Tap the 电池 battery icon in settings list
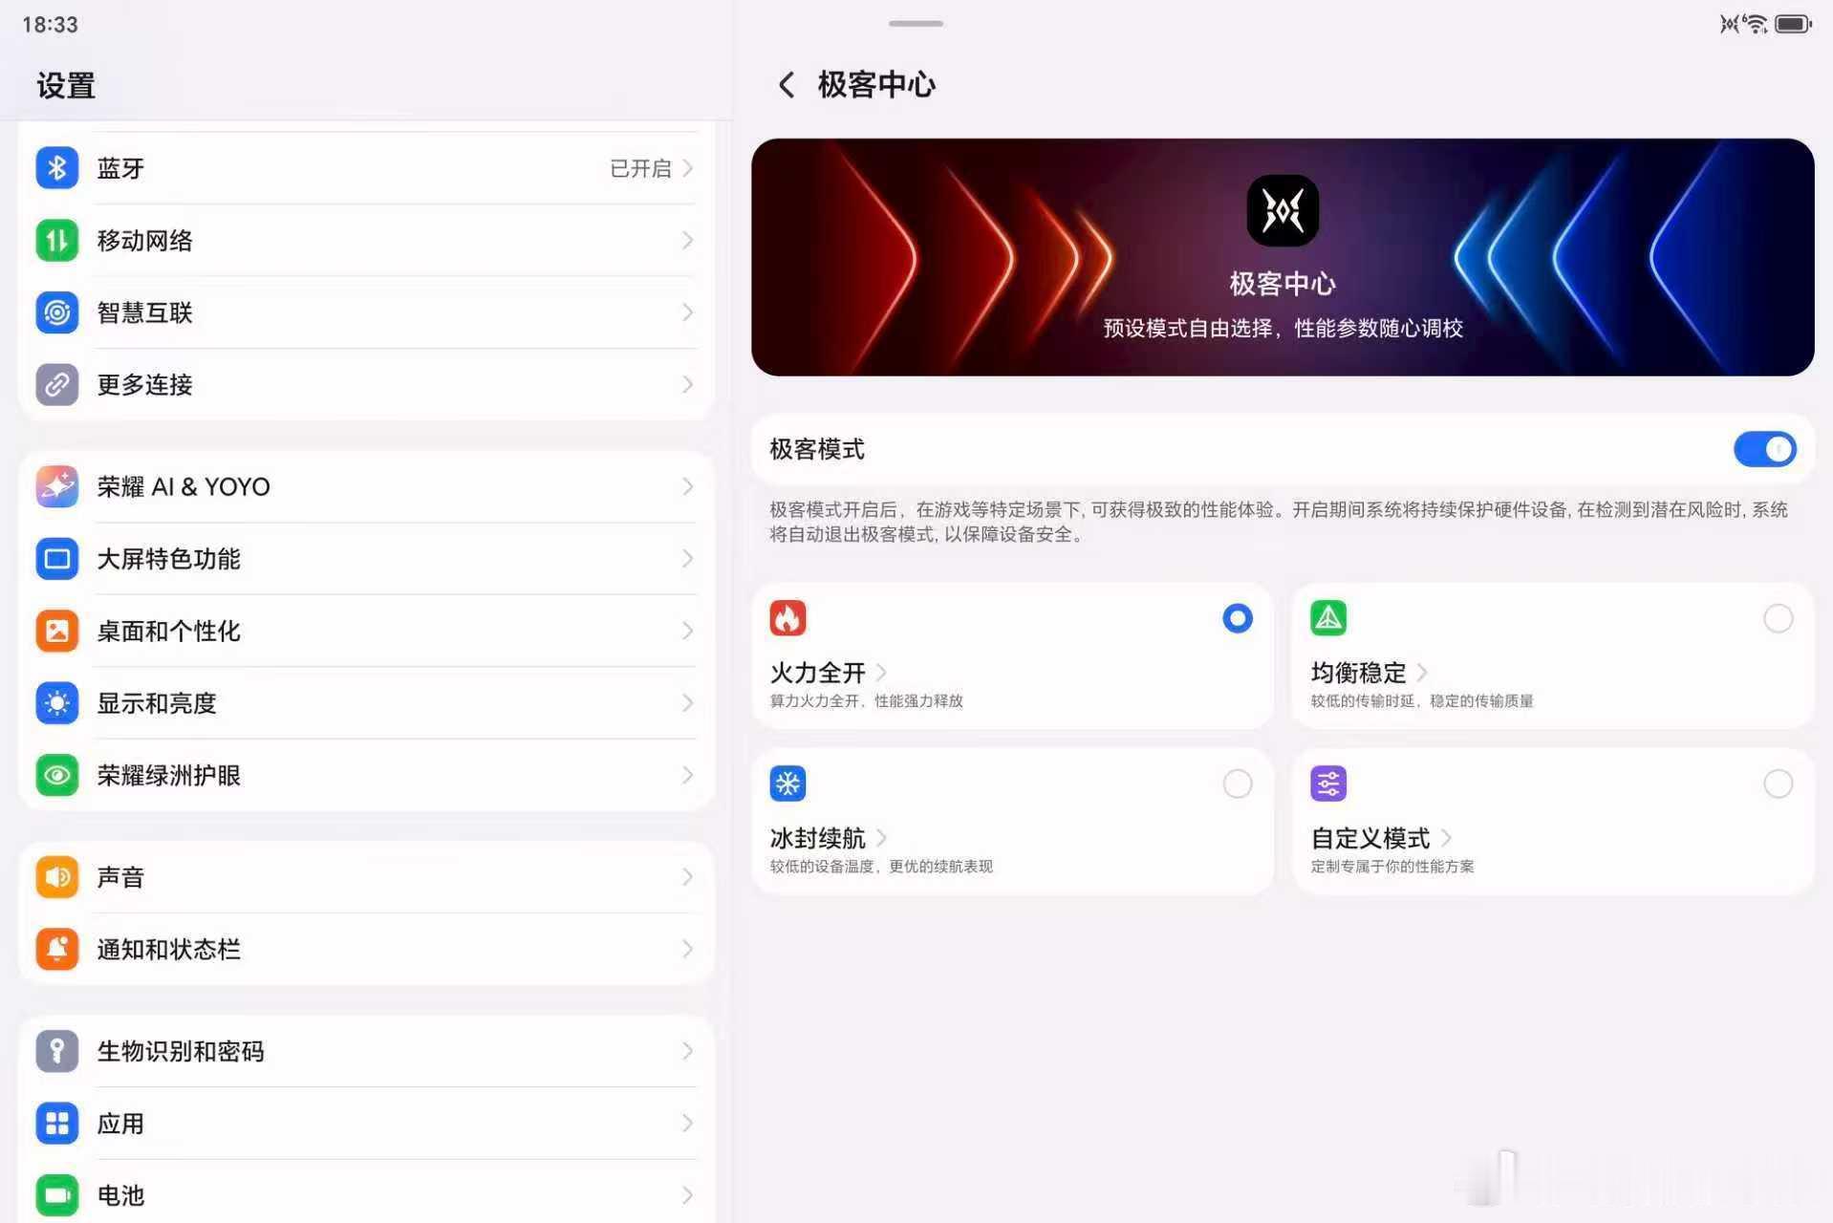1833x1223 pixels. tap(56, 1195)
